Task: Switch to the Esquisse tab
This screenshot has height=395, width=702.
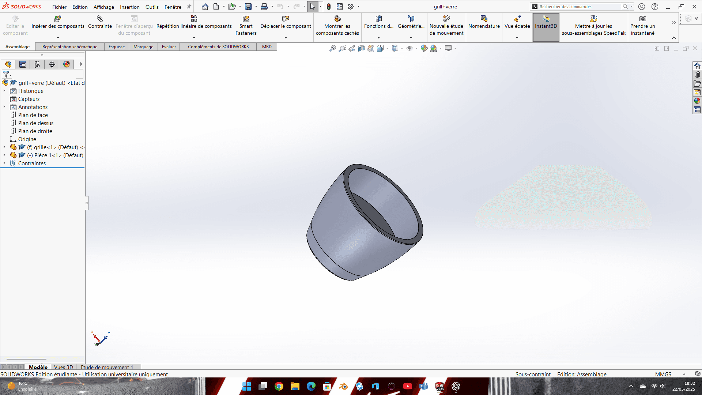Action: [x=117, y=47]
